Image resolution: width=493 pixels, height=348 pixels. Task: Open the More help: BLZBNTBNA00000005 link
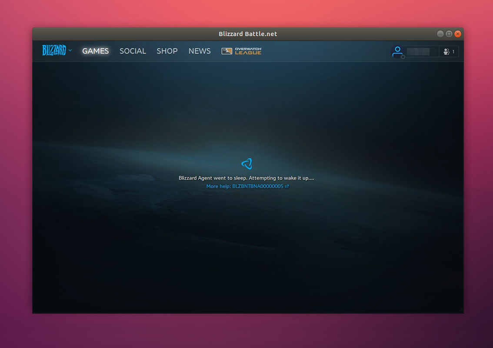point(245,186)
